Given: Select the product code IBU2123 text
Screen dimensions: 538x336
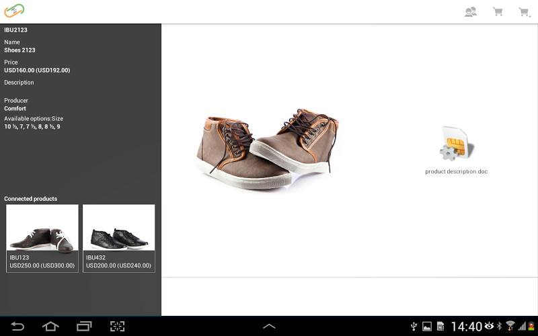Looking at the screenshot, I should coord(15,30).
